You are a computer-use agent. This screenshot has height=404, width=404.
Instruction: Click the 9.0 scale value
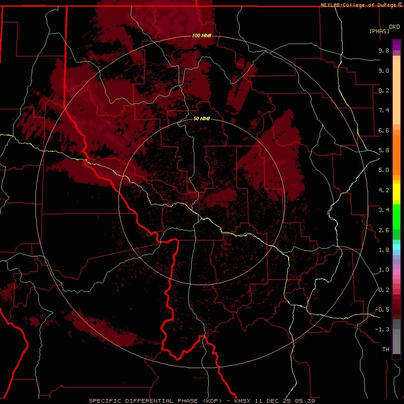(x=384, y=70)
